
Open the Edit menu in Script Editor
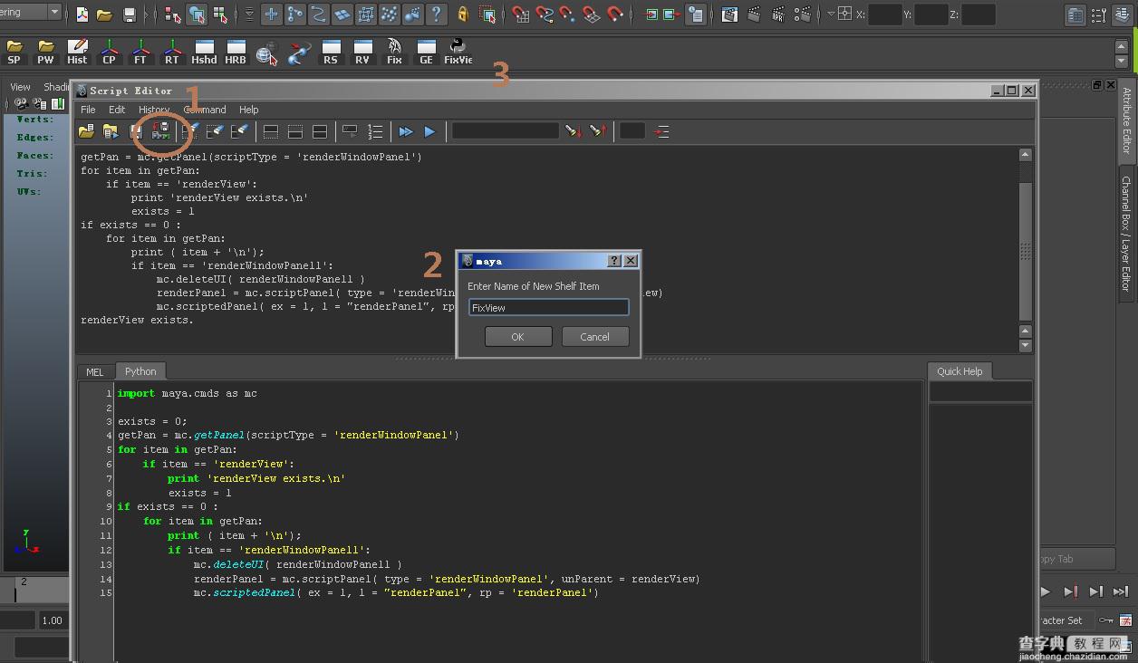coord(117,110)
